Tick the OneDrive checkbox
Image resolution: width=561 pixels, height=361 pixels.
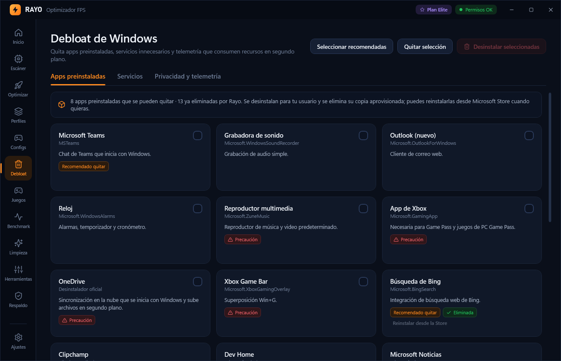click(x=198, y=282)
